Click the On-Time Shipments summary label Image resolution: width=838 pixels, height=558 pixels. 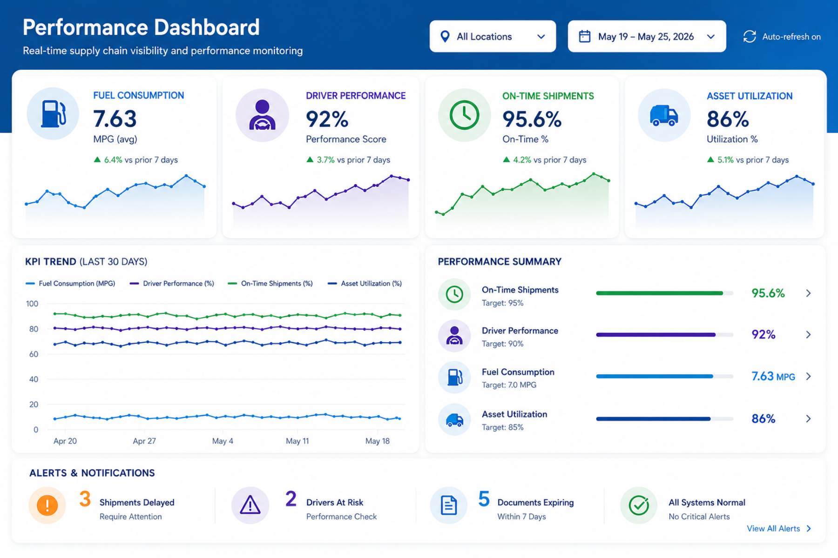pyautogui.click(x=520, y=290)
